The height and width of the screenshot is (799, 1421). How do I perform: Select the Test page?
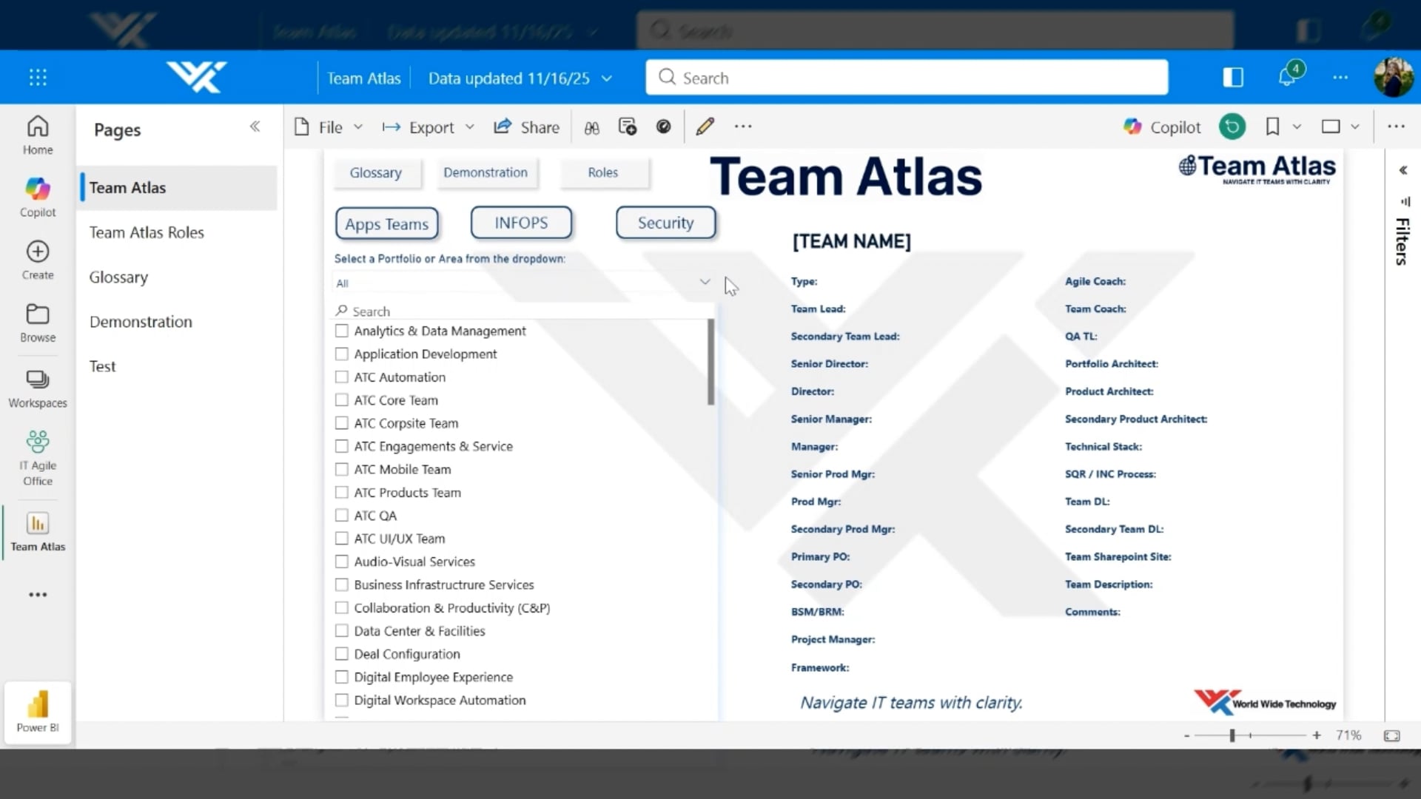(102, 366)
